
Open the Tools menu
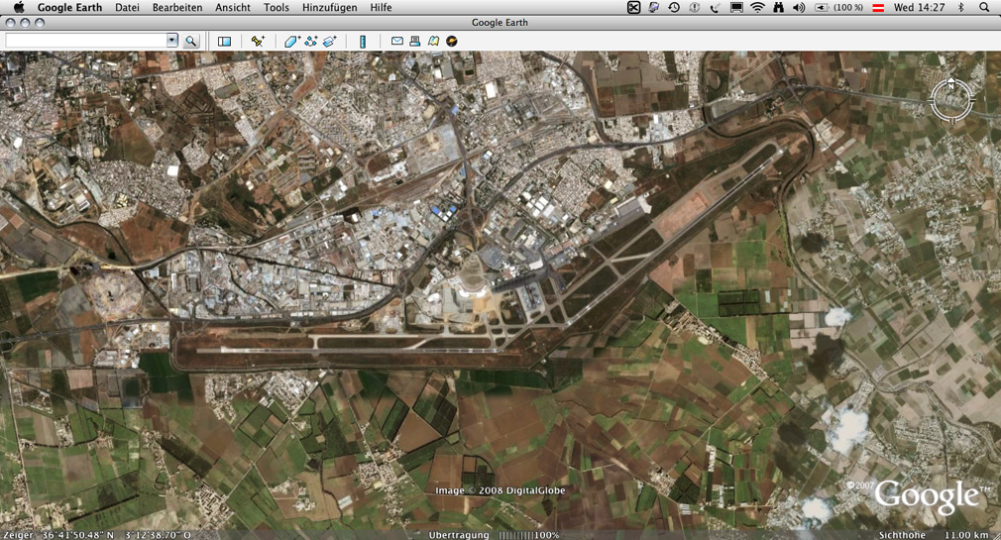(x=277, y=7)
